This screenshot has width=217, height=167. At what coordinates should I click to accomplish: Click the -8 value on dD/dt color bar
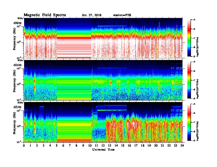(x=194, y=90)
